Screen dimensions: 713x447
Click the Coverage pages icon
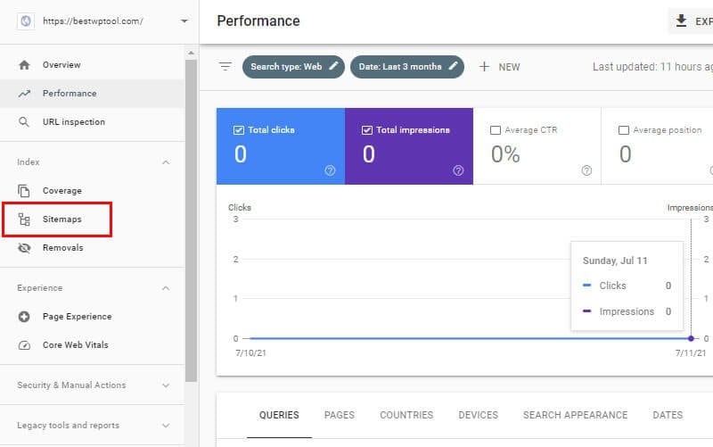click(24, 191)
